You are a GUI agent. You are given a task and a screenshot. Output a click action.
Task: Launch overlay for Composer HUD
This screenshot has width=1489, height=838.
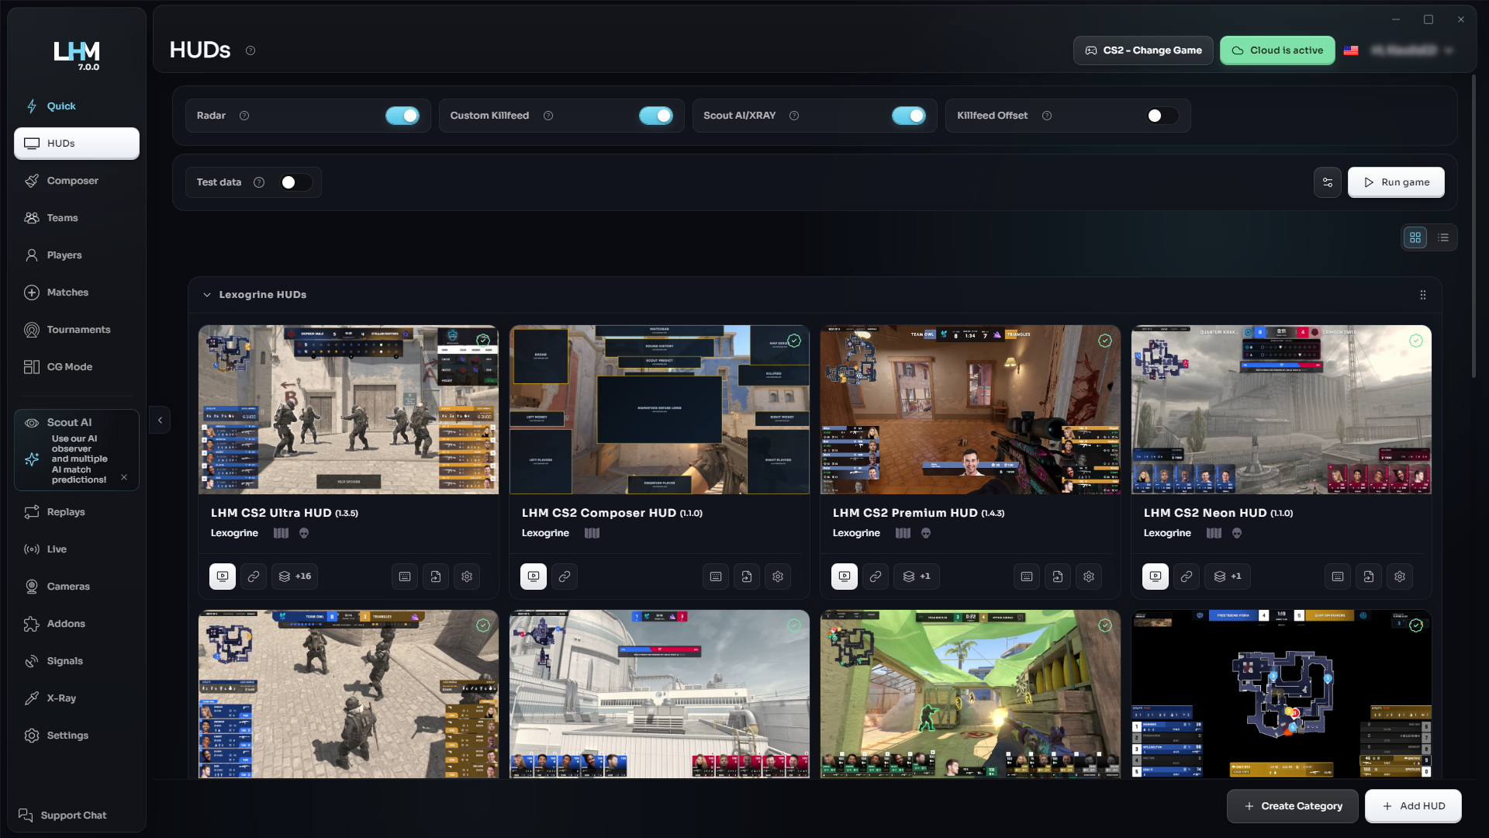[534, 577]
